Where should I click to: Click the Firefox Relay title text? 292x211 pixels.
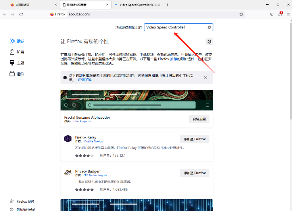pos(86,137)
